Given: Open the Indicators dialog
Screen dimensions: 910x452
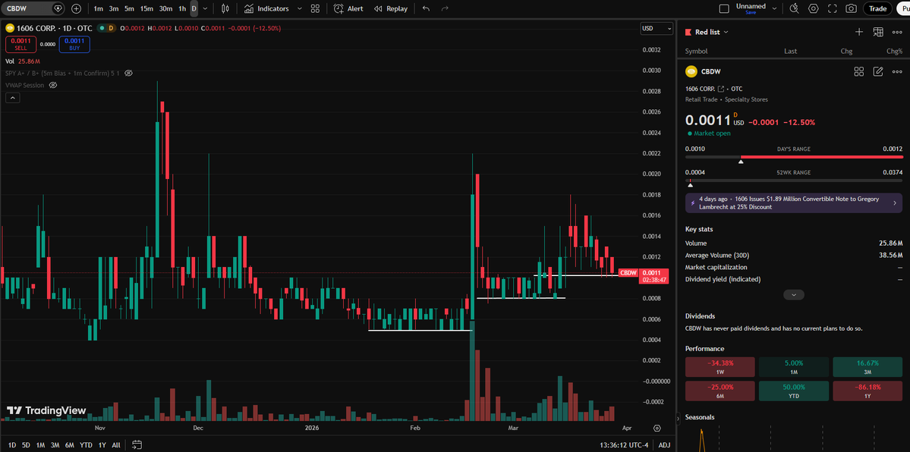Looking at the screenshot, I should (x=266, y=8).
